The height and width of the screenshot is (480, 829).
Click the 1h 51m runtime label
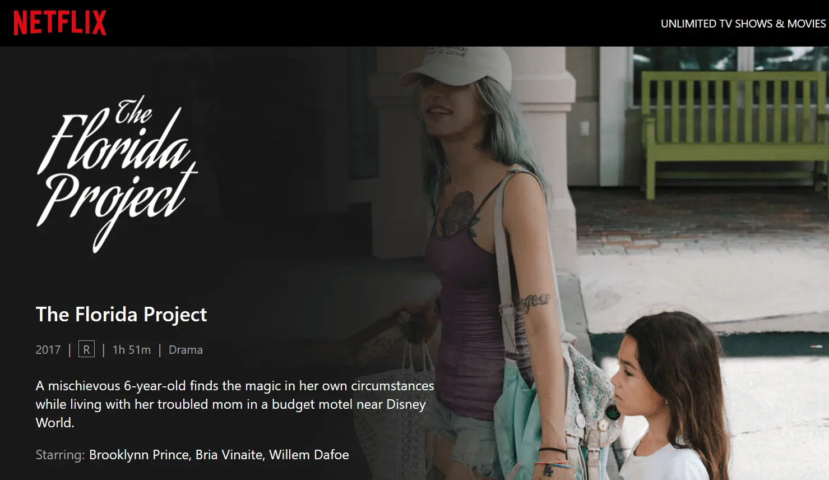132,350
